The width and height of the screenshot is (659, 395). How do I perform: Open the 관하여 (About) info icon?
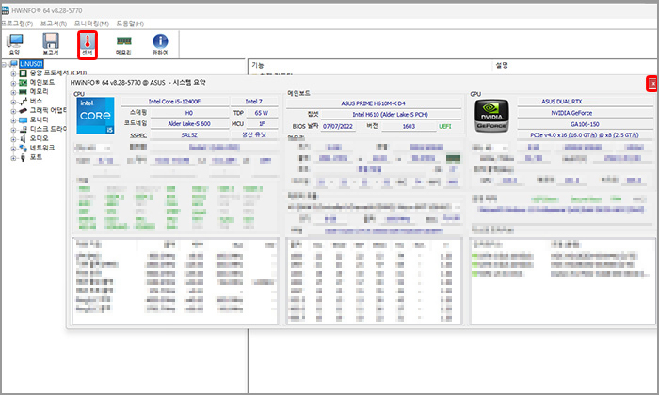point(160,44)
